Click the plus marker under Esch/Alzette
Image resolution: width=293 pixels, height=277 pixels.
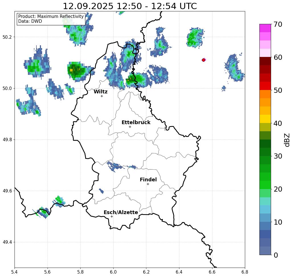[x=112, y=216]
